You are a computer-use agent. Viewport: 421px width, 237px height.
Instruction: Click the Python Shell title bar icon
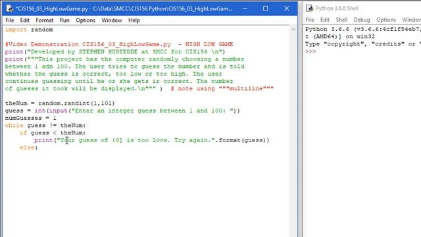tap(310, 8)
